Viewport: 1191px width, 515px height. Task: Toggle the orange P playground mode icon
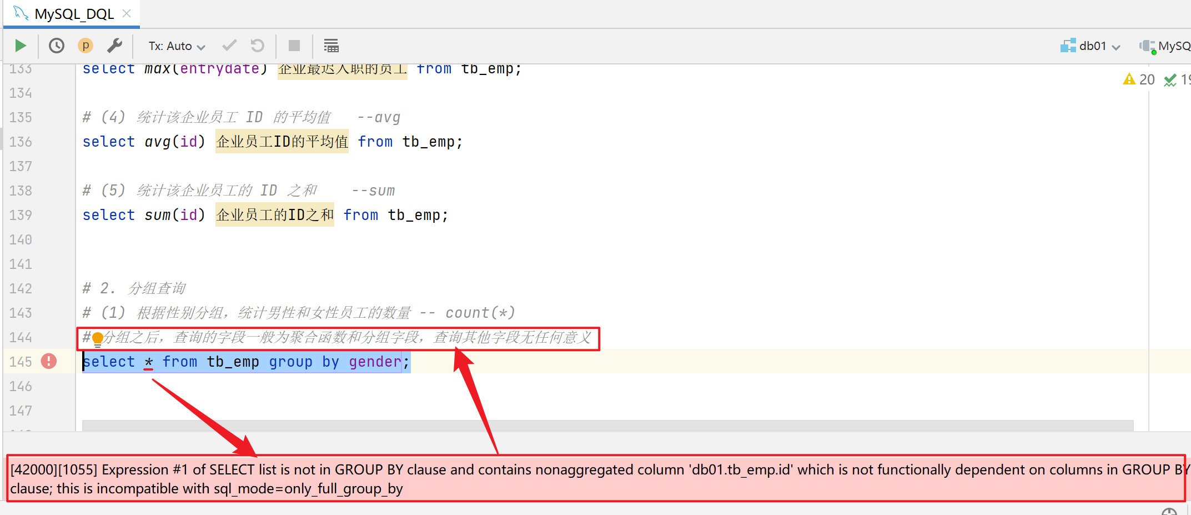pyautogui.click(x=86, y=46)
